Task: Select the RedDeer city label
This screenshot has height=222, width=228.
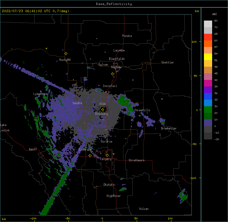Action: tap(116, 67)
